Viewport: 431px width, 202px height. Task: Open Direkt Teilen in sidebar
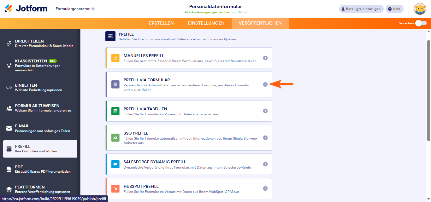tap(40, 43)
